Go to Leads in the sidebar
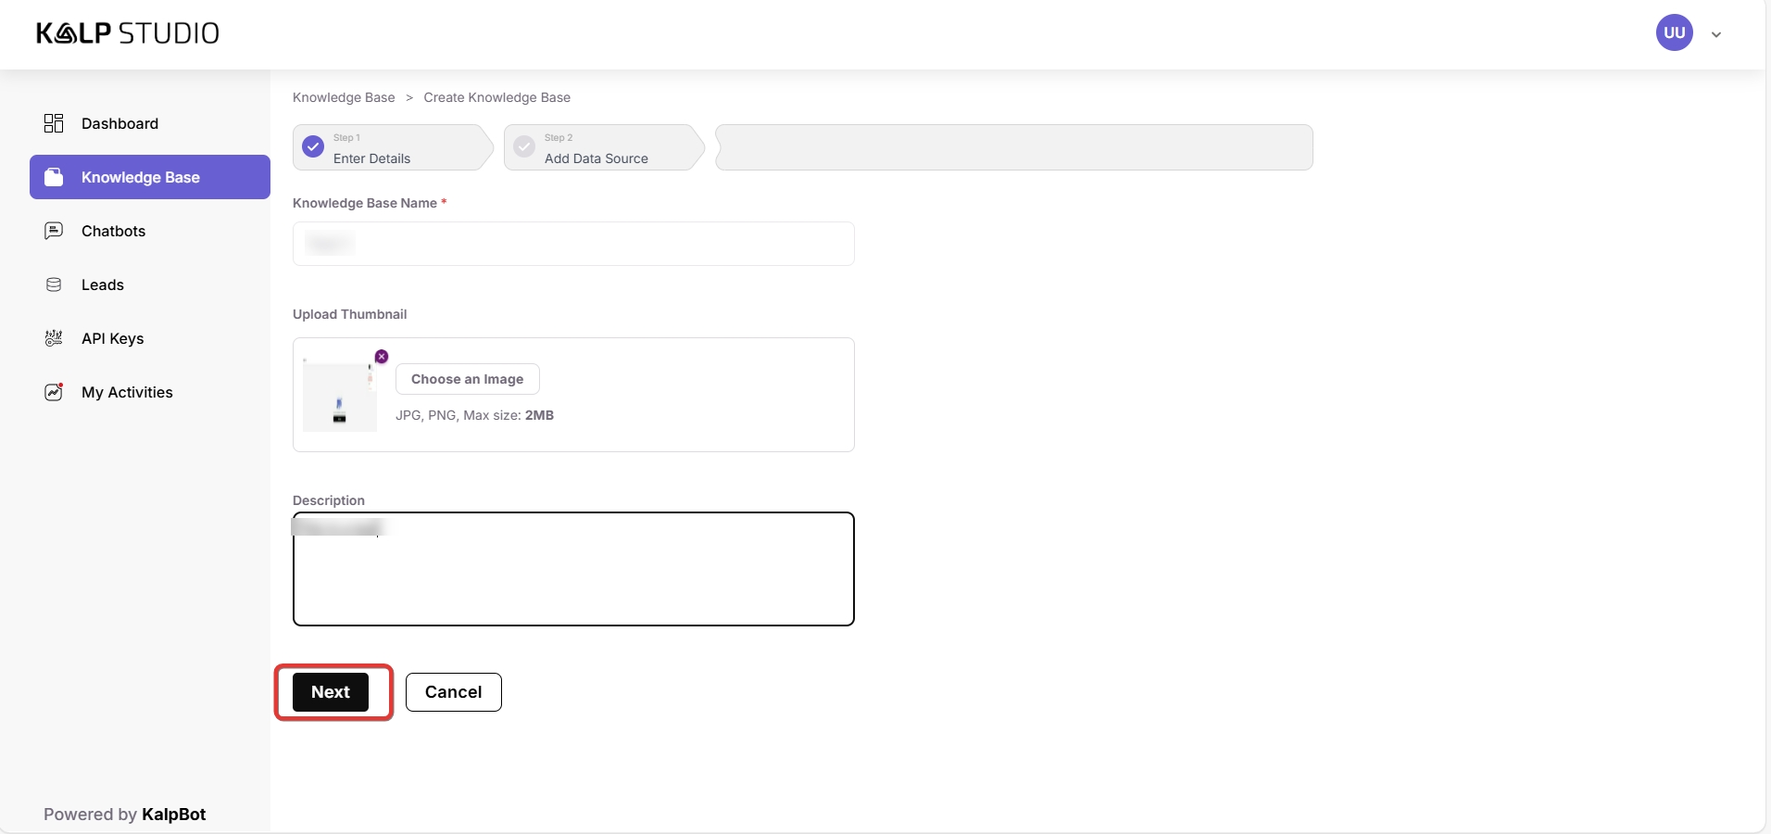The image size is (1771, 834). 102,284
